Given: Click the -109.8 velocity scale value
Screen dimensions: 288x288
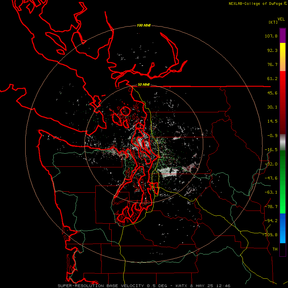Looking at the screenshot, I should click(270, 235).
